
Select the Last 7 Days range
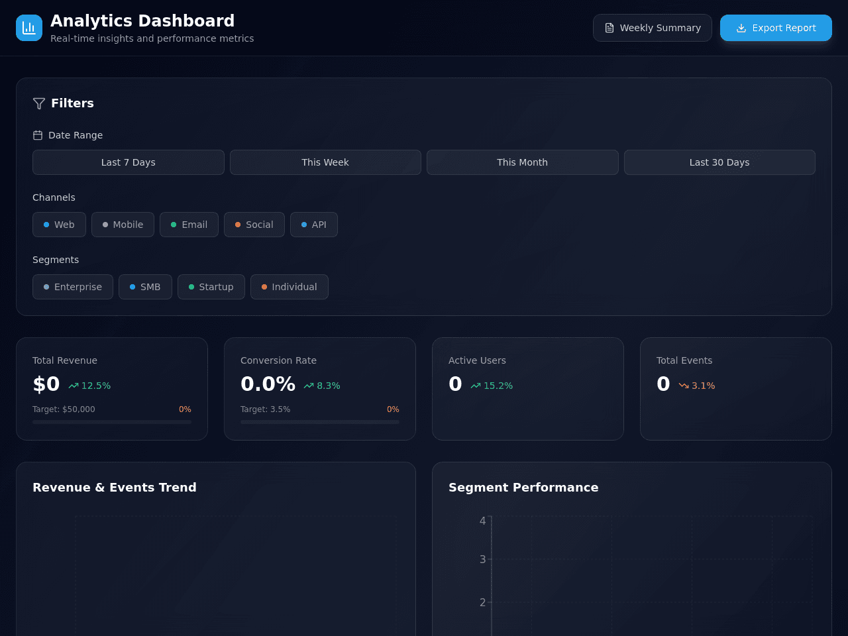[129, 162]
